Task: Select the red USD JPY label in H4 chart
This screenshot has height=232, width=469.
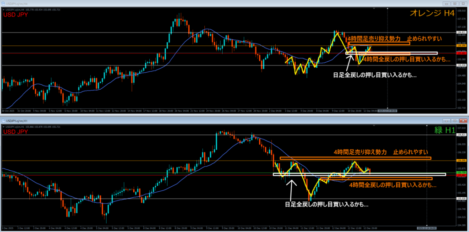Action: (x=16, y=15)
